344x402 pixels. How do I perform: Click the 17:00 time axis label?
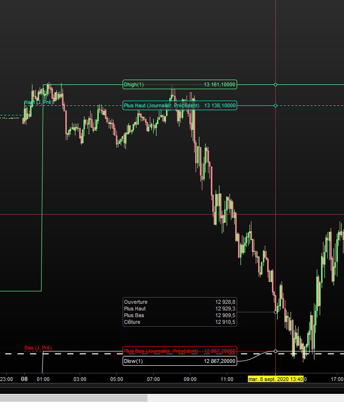click(x=337, y=379)
